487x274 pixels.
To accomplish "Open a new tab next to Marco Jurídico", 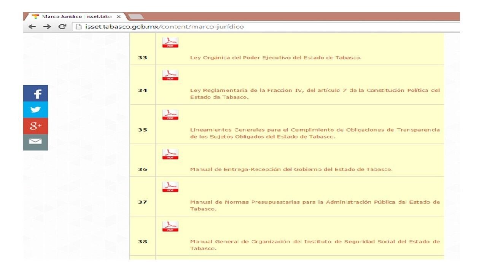I will (135, 17).
